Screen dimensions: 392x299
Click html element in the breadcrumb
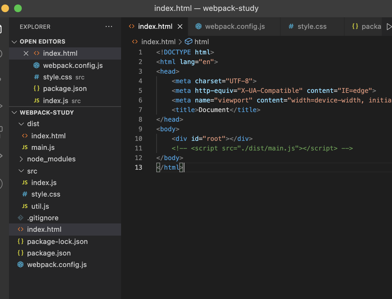(x=201, y=42)
